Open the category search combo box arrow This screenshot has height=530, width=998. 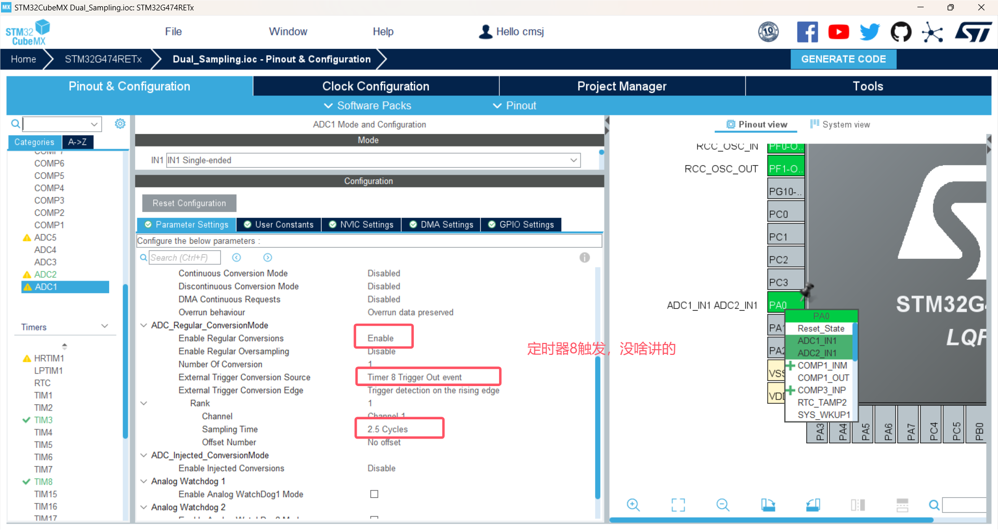pos(94,124)
